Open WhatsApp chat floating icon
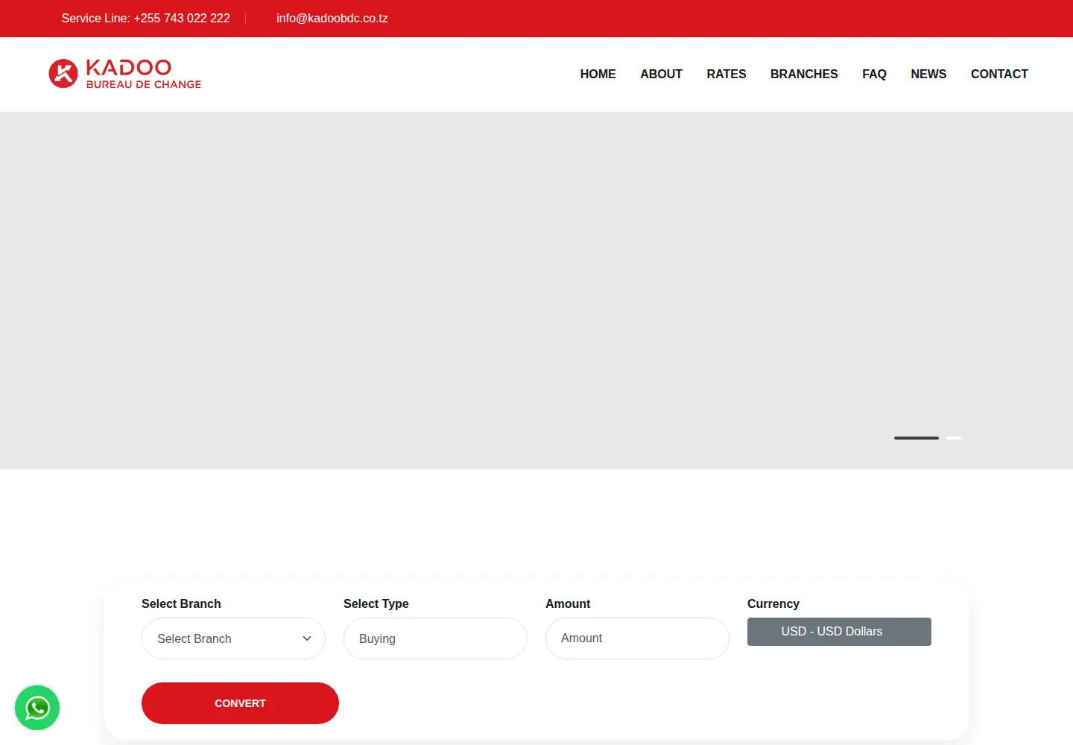 [x=37, y=708]
